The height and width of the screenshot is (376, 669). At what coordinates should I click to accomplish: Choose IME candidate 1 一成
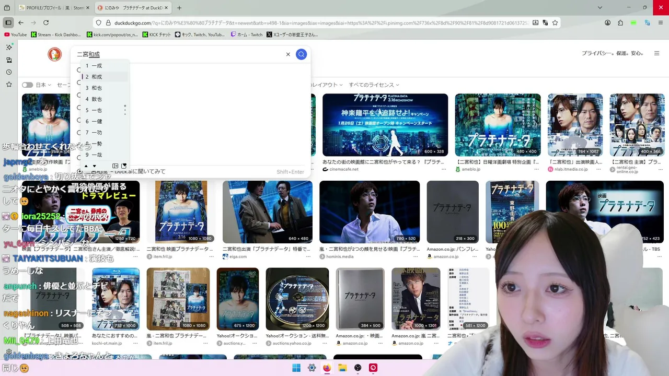(105, 66)
